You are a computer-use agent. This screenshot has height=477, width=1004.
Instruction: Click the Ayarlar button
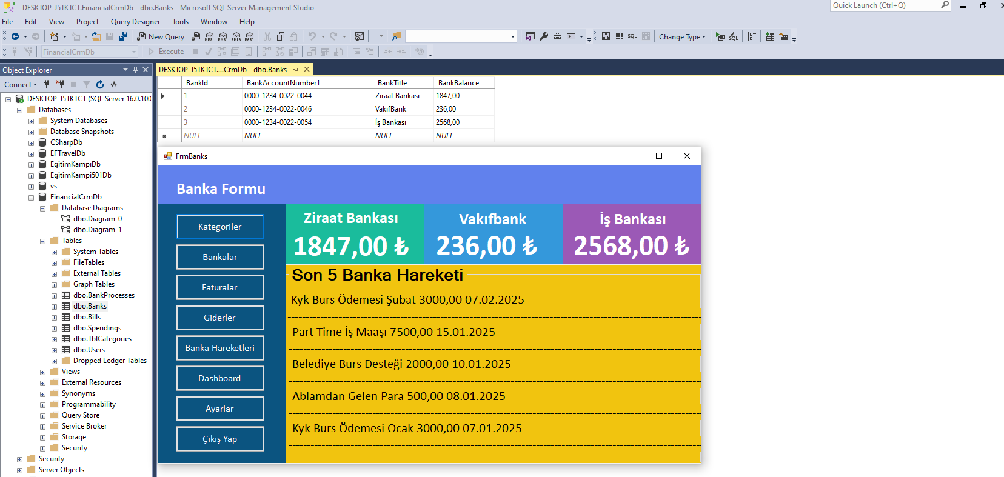[220, 409]
